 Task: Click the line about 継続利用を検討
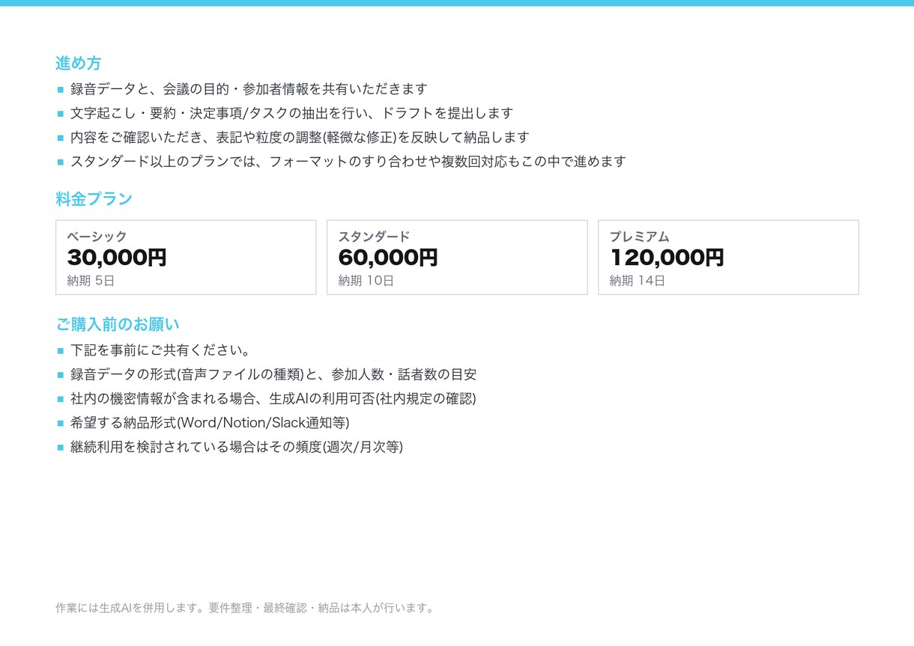pos(237,447)
